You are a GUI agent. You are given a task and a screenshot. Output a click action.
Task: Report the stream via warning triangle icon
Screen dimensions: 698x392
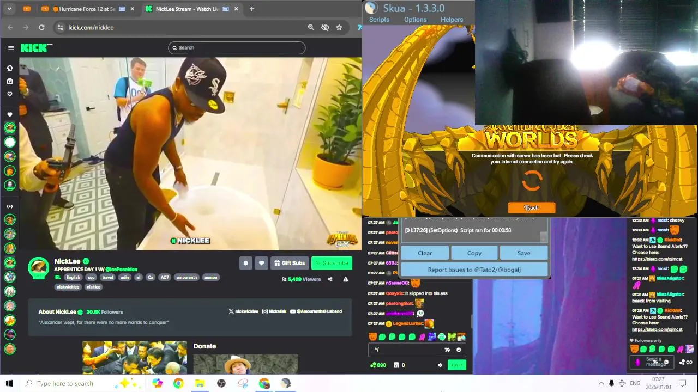tap(345, 279)
